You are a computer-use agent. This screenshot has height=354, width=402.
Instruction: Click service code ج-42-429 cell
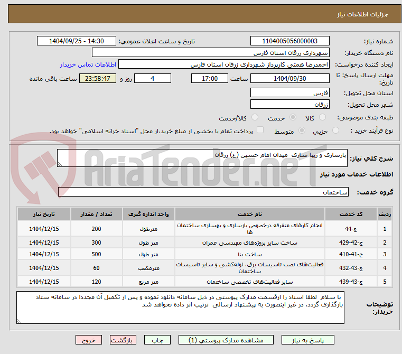[x=351, y=243]
